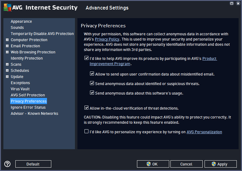The image size is (242, 171).
Task: Click the window restore icon
Action: pyautogui.click(x=232, y=3)
